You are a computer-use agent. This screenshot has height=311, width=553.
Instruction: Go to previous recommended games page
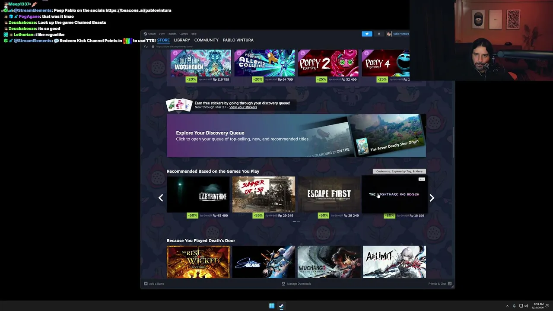coord(161,198)
